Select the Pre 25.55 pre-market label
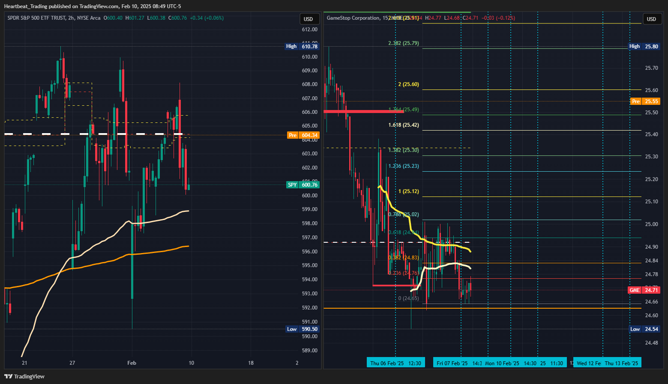Image resolution: width=668 pixels, height=384 pixels. pos(645,101)
